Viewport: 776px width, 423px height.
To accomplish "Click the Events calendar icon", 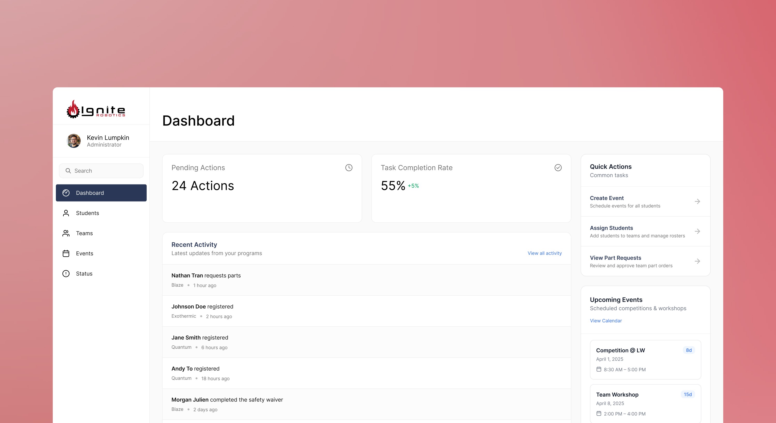I will tap(66, 253).
